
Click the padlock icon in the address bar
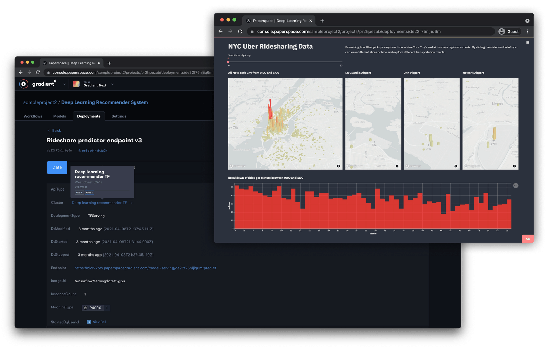point(252,31)
